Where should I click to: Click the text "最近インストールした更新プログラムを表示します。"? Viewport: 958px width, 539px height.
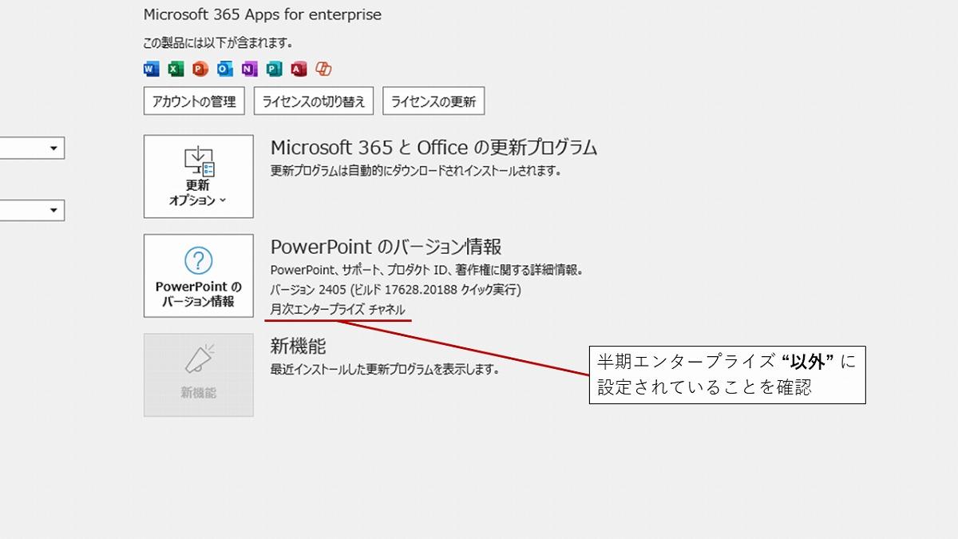coord(385,370)
